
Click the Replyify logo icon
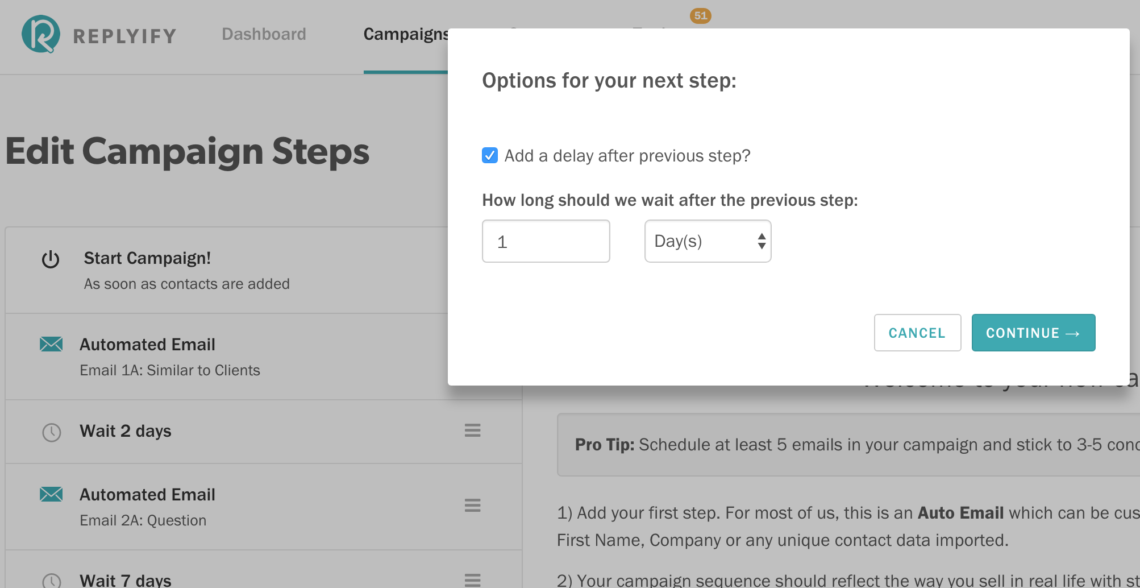[40, 34]
